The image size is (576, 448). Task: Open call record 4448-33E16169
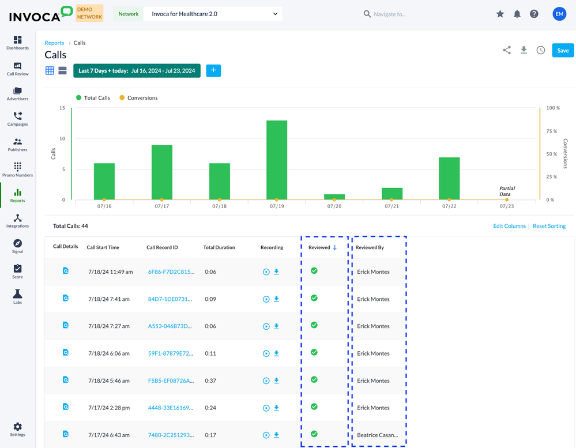click(171, 408)
